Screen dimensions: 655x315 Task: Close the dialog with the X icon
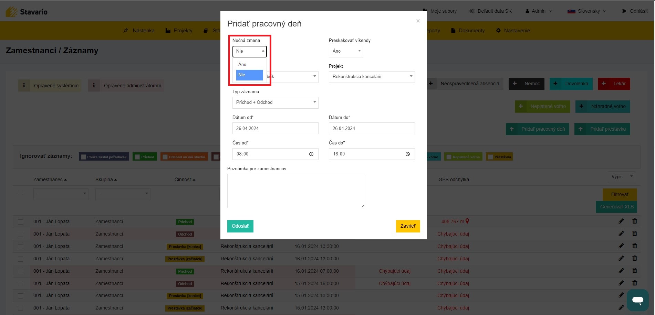[418, 21]
